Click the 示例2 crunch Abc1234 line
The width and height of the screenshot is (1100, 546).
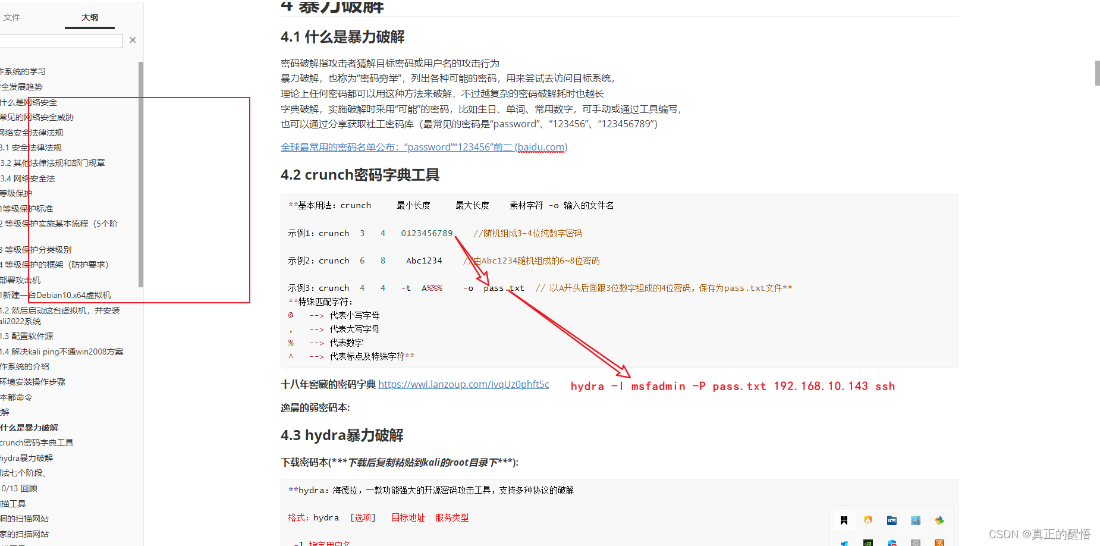point(444,261)
